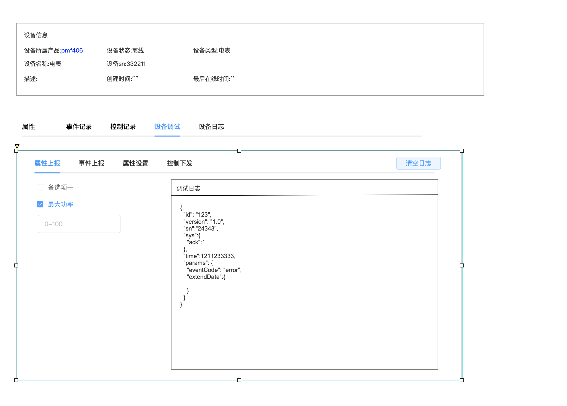Check the 备选项一 checkbox
Image resolution: width=567 pixels, height=406 pixels.
point(41,187)
